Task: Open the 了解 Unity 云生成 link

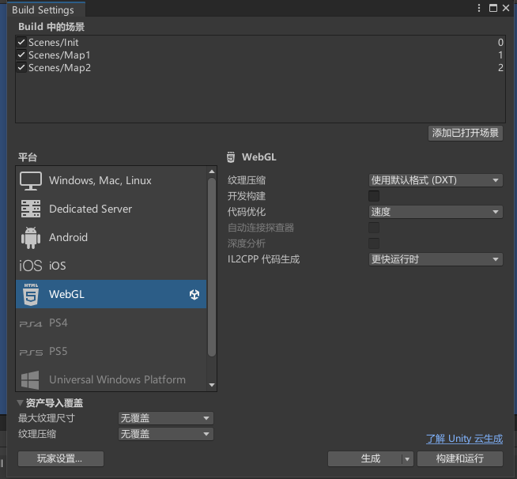Action: tap(464, 439)
